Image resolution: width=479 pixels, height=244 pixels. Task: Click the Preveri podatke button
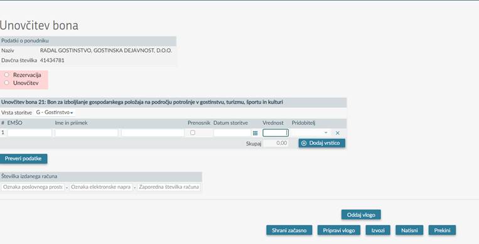click(23, 159)
